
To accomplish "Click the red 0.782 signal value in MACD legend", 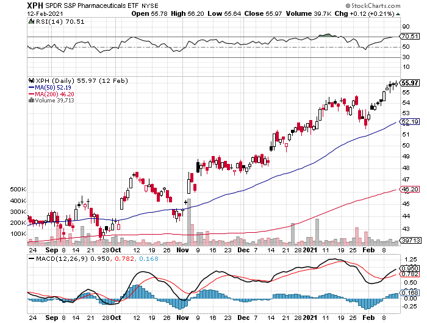I will click(124, 258).
